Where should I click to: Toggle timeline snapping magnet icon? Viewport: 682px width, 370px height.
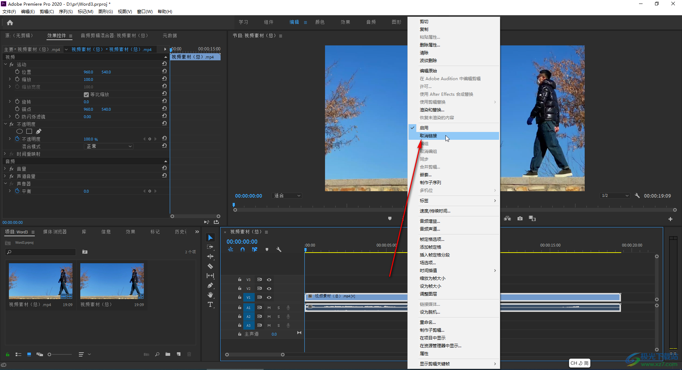pyautogui.click(x=242, y=249)
